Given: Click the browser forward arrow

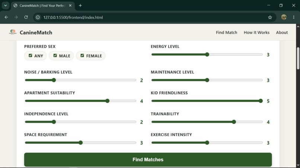Looking at the screenshot, I should pyautogui.click(x=16, y=17).
